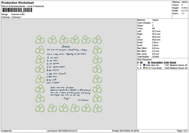Click the Lime Green description text
189x133 pixels.
pos(157,68)
